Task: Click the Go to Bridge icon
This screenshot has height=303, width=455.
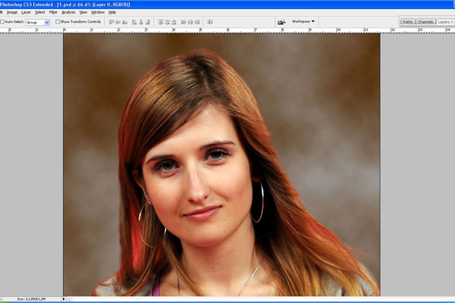Action: [281, 22]
